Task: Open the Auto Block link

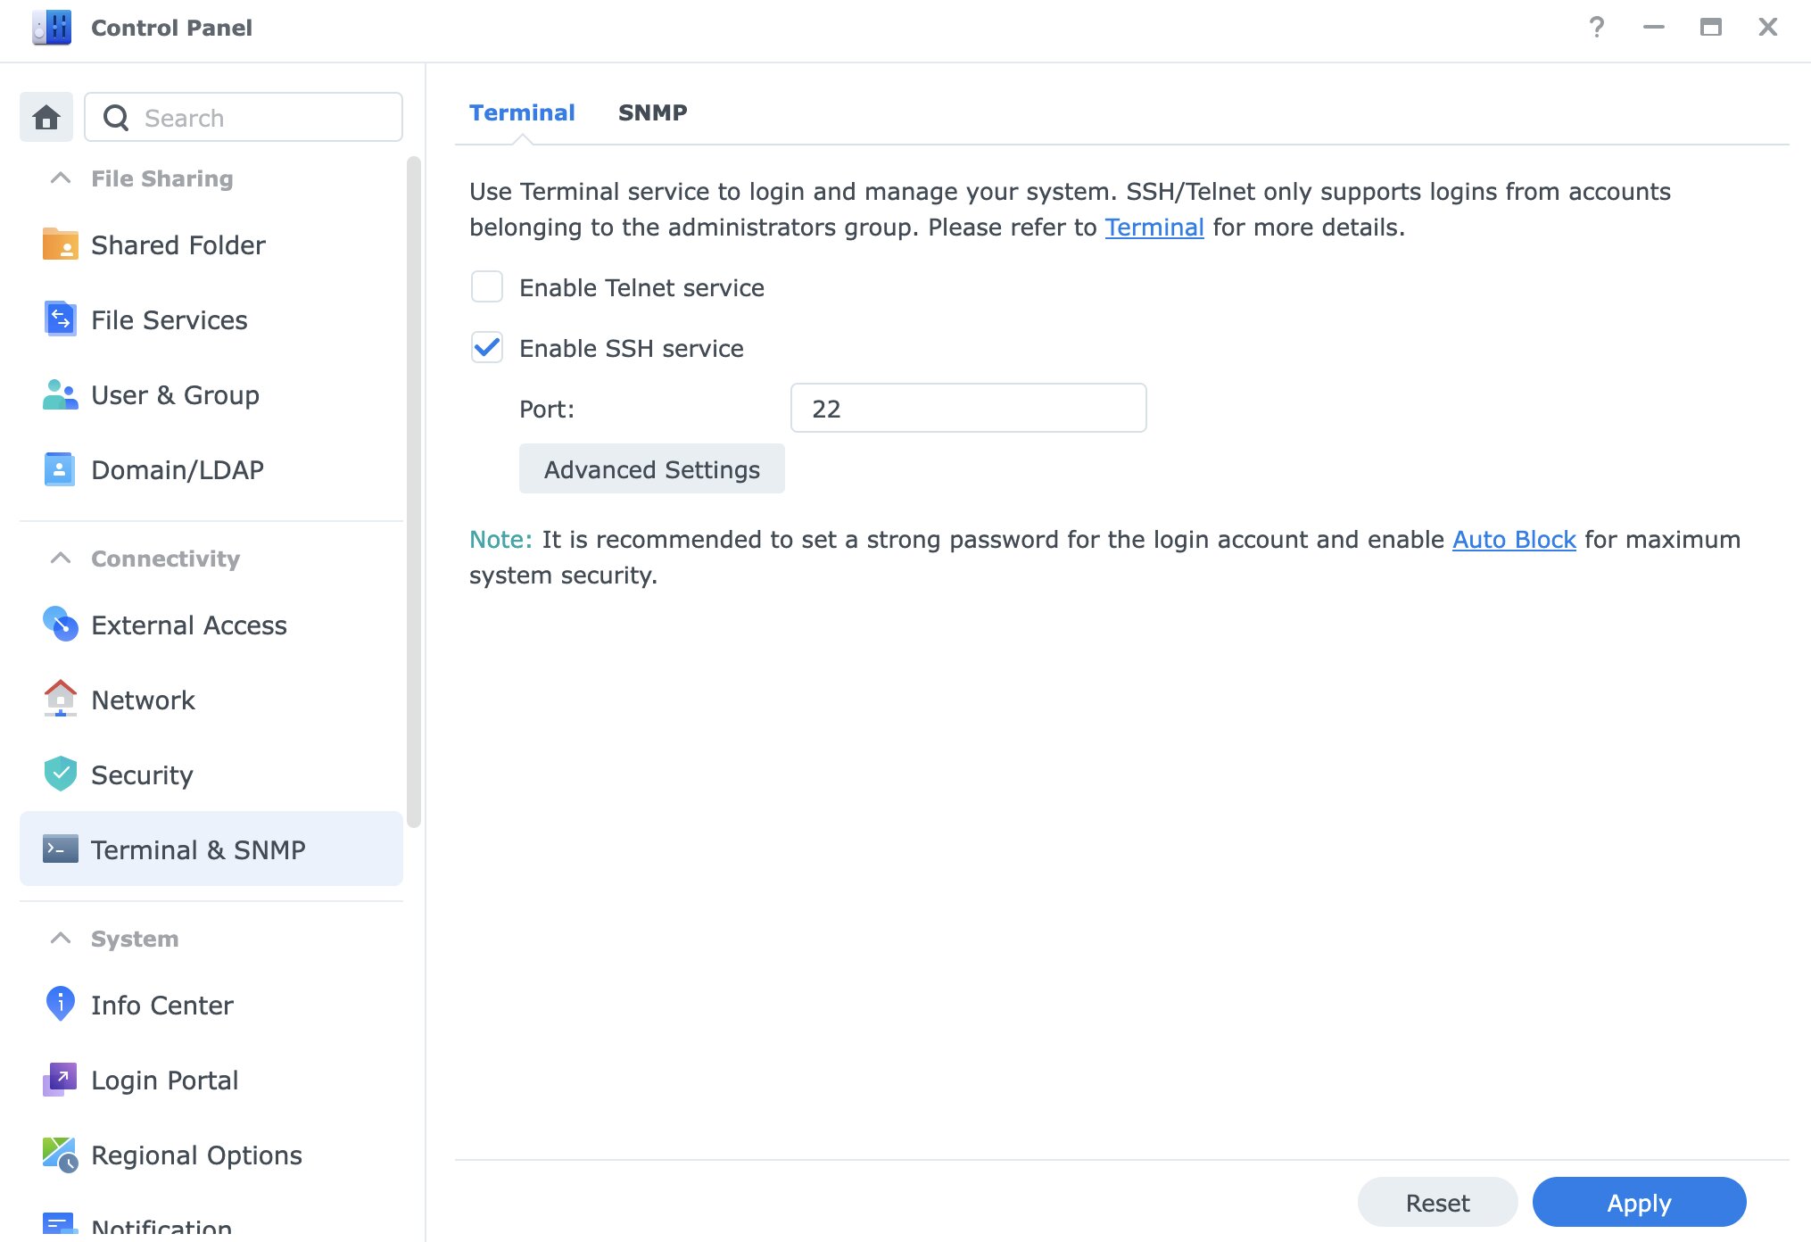Action: click(x=1514, y=540)
